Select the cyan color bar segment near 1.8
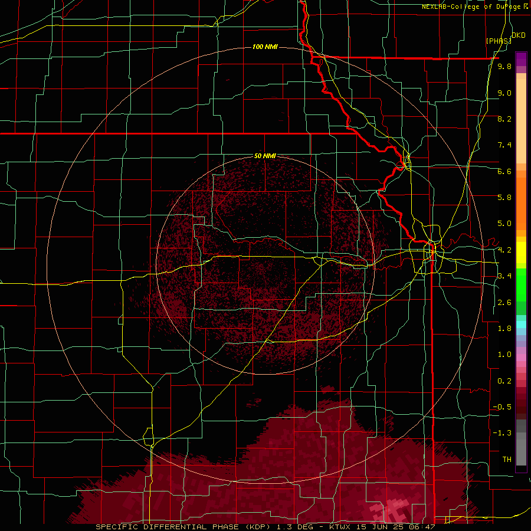The width and height of the screenshot is (531, 531). pos(521,324)
